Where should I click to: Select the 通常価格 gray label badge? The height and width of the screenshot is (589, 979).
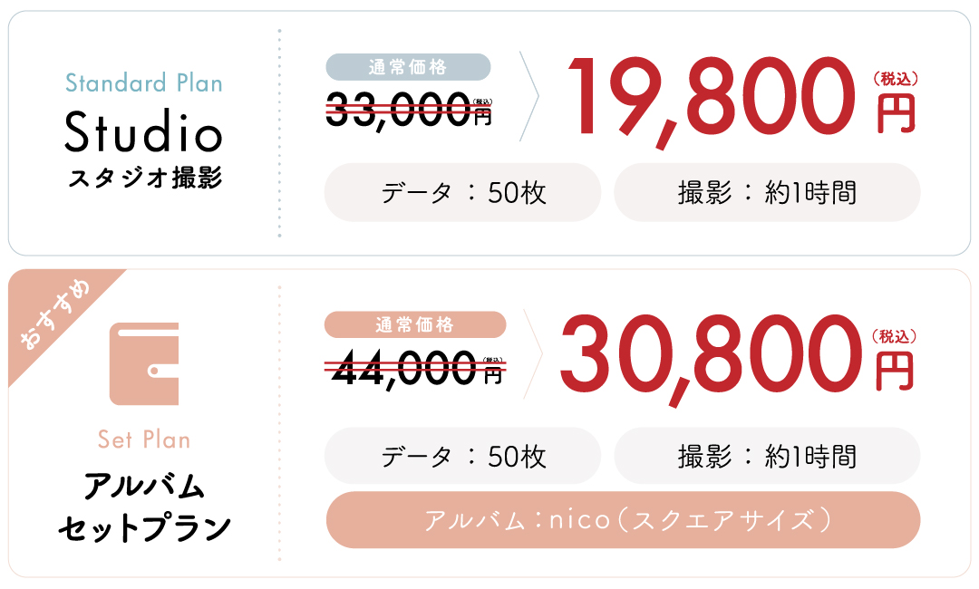pyautogui.click(x=408, y=67)
